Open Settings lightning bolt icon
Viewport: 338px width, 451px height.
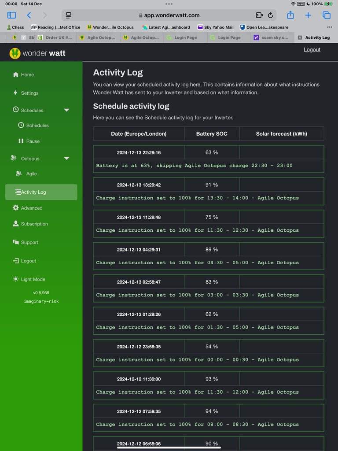coord(16,93)
